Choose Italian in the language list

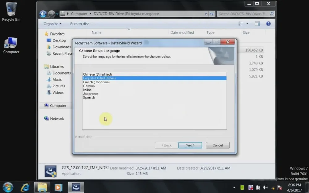point(154,90)
